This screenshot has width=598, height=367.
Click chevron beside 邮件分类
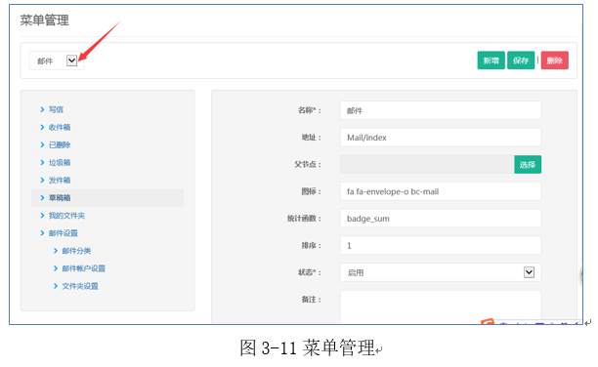(56, 251)
